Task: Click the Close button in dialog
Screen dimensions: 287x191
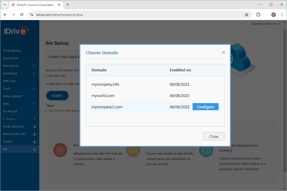Action: 214,136
